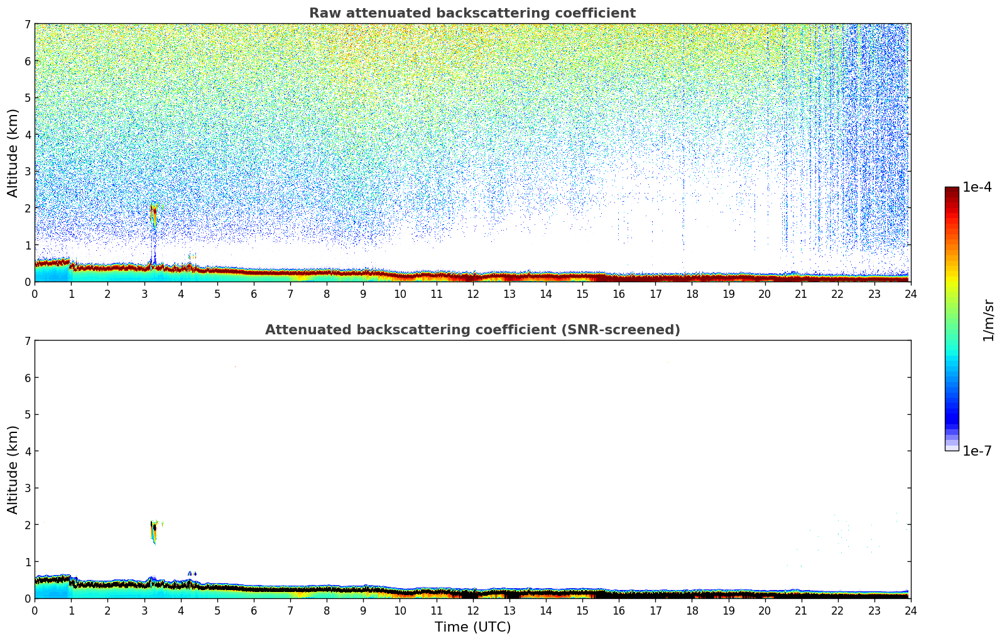Click the colorbar "1e-7" minimum label
The height and width of the screenshot is (641, 1002).
pos(977,451)
